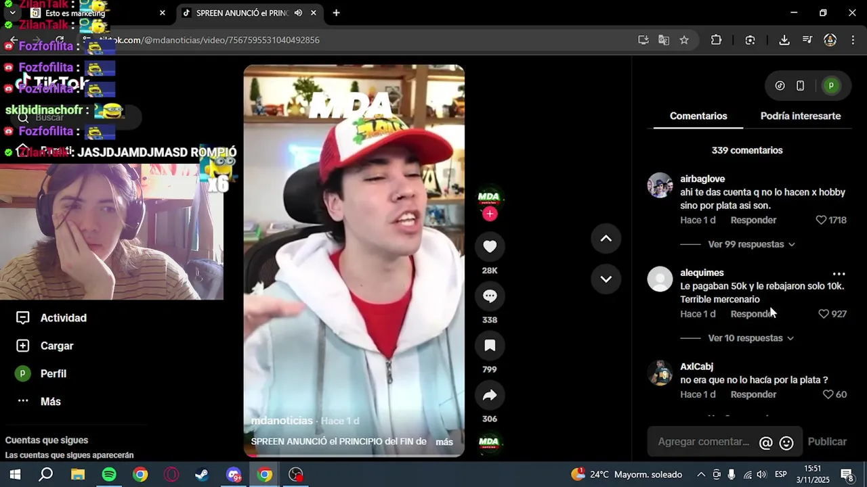Click the 'Agregar comentario' input field
This screenshot has height=487, width=867.
pos(704,442)
